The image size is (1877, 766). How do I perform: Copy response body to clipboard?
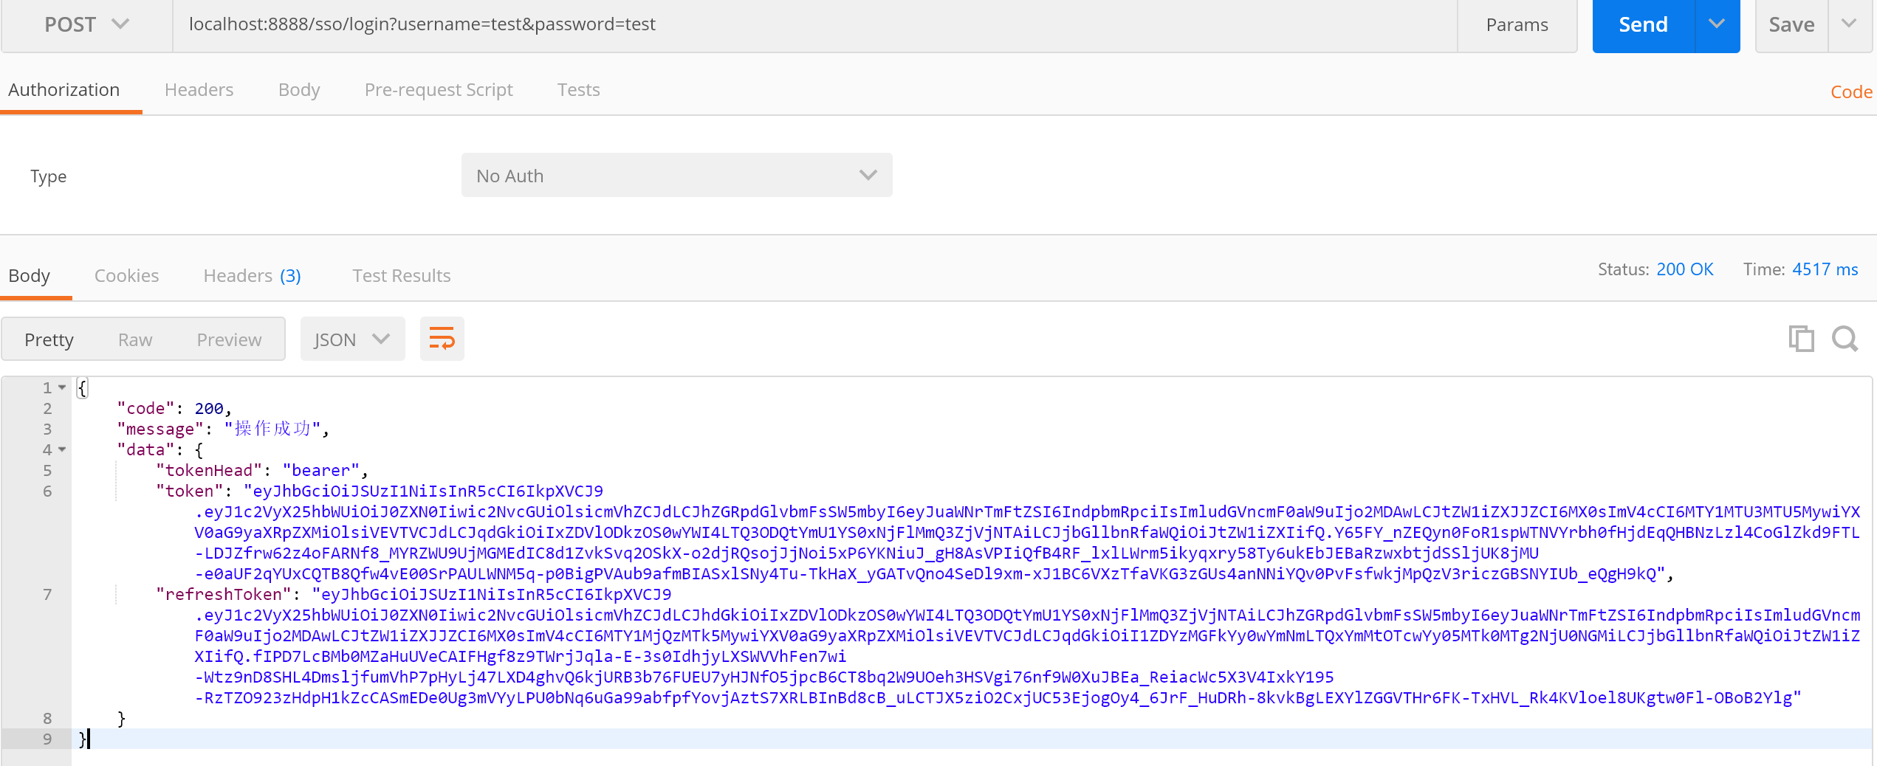[x=1800, y=339]
